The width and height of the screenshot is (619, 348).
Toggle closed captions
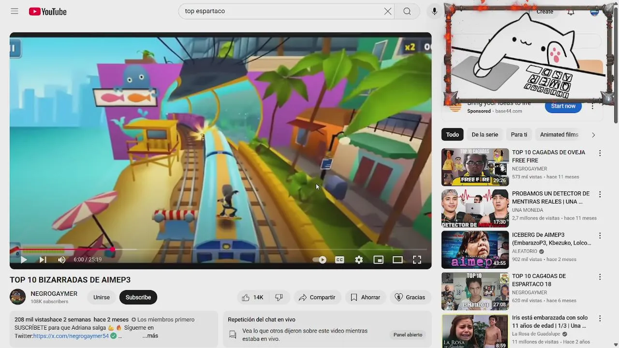coord(339,260)
